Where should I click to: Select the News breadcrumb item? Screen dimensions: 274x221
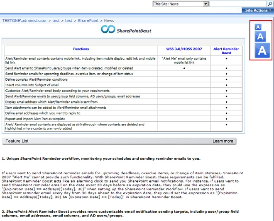point(109,21)
